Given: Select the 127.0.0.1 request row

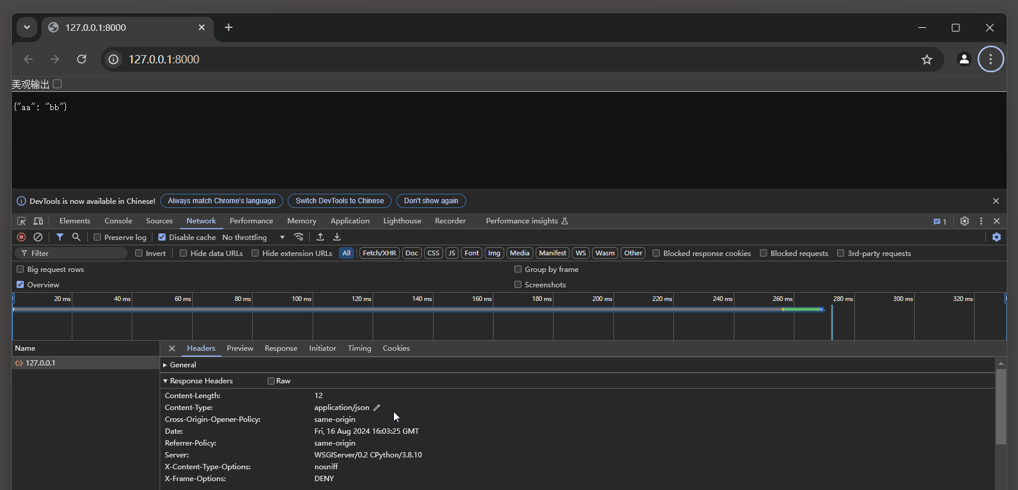Looking at the screenshot, I should [85, 363].
